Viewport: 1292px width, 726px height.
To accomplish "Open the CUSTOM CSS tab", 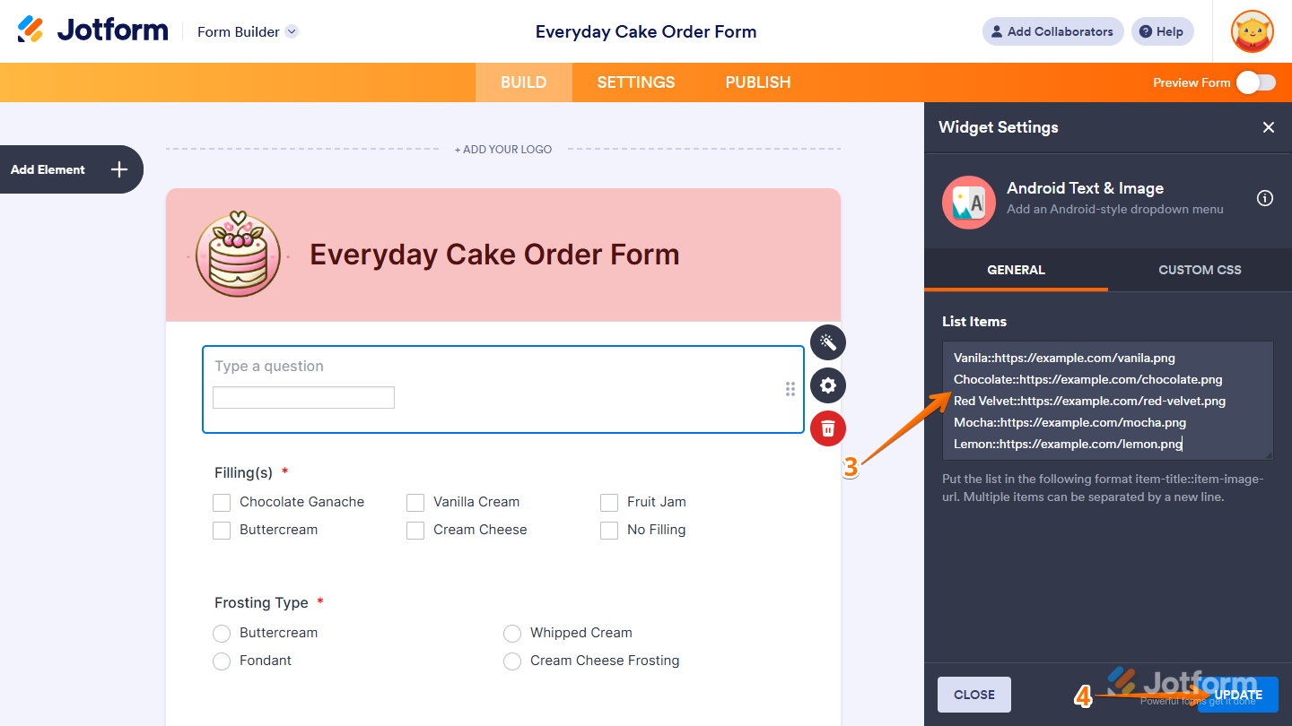I will click(1200, 270).
